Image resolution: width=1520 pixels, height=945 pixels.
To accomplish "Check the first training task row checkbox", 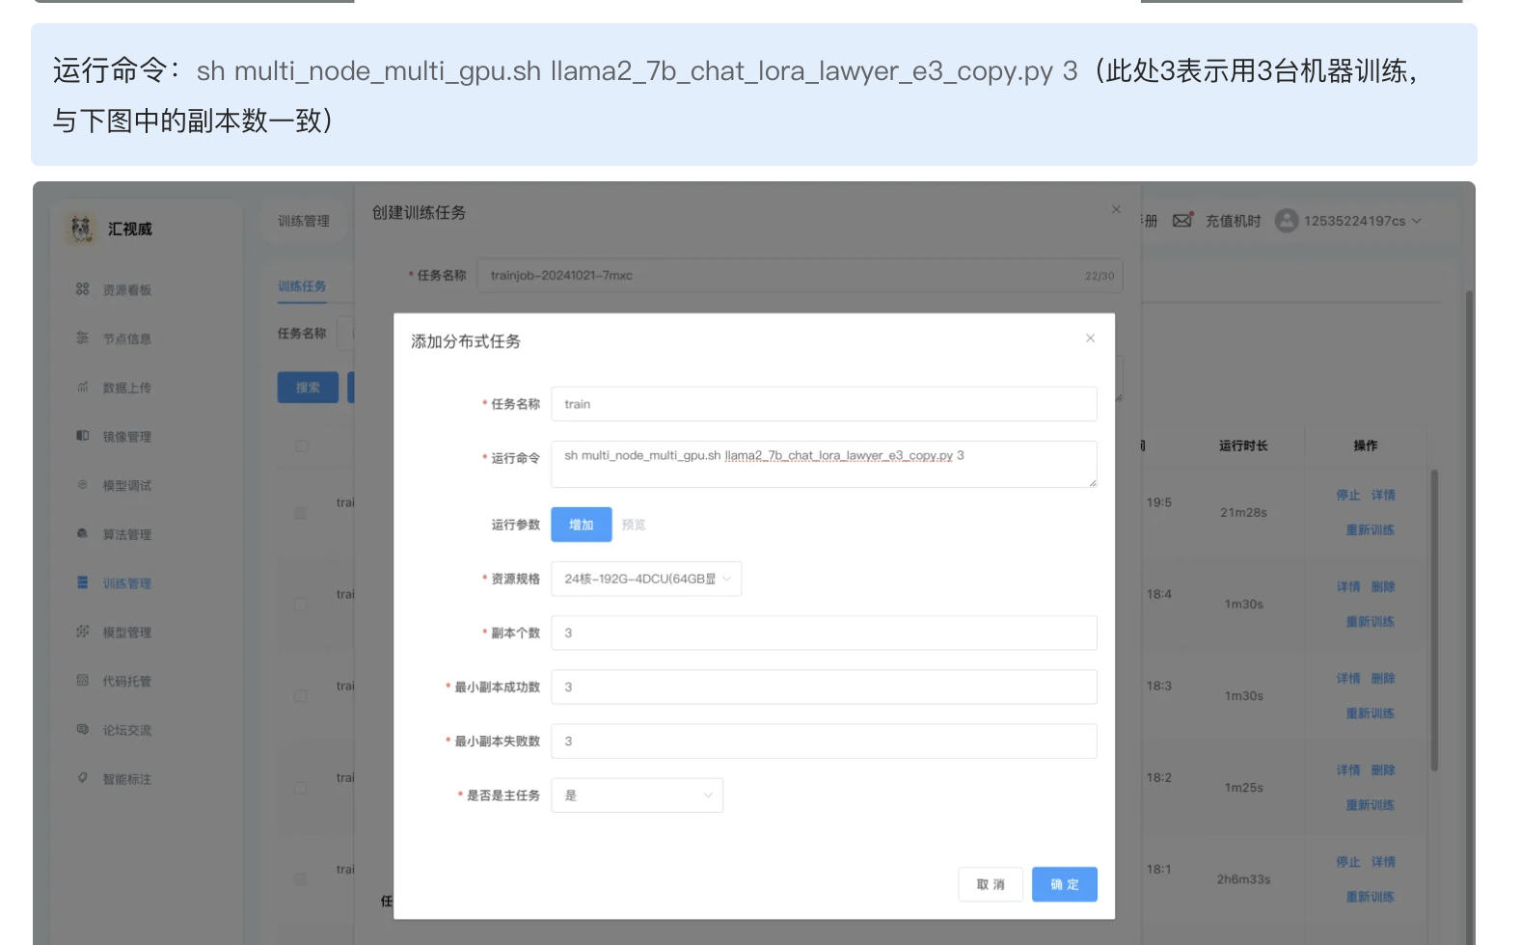I will (301, 513).
